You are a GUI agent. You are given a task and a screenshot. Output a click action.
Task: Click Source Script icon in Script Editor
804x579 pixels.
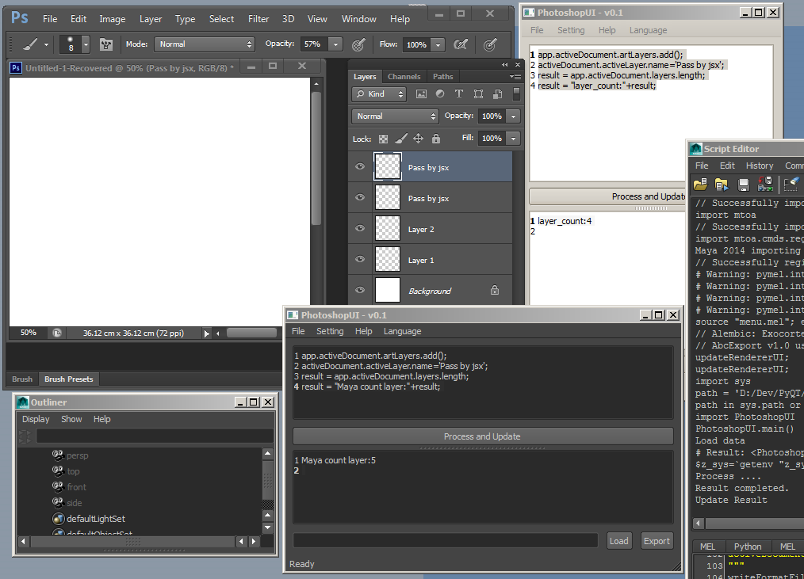pos(722,184)
